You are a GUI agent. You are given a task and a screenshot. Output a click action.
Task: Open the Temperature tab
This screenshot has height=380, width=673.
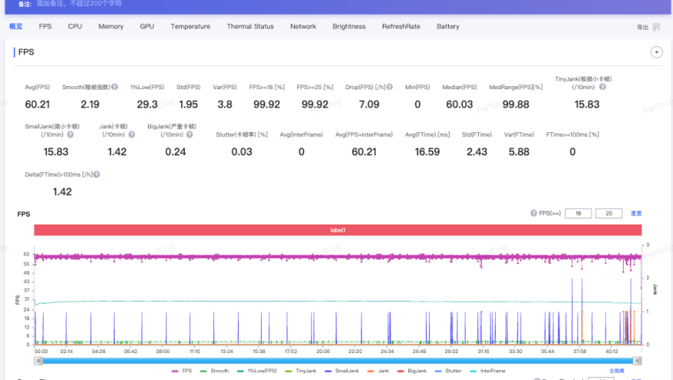190,27
